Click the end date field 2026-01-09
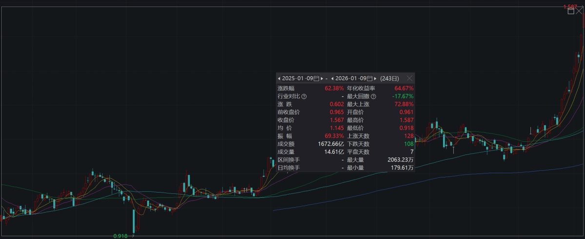 click(351, 78)
